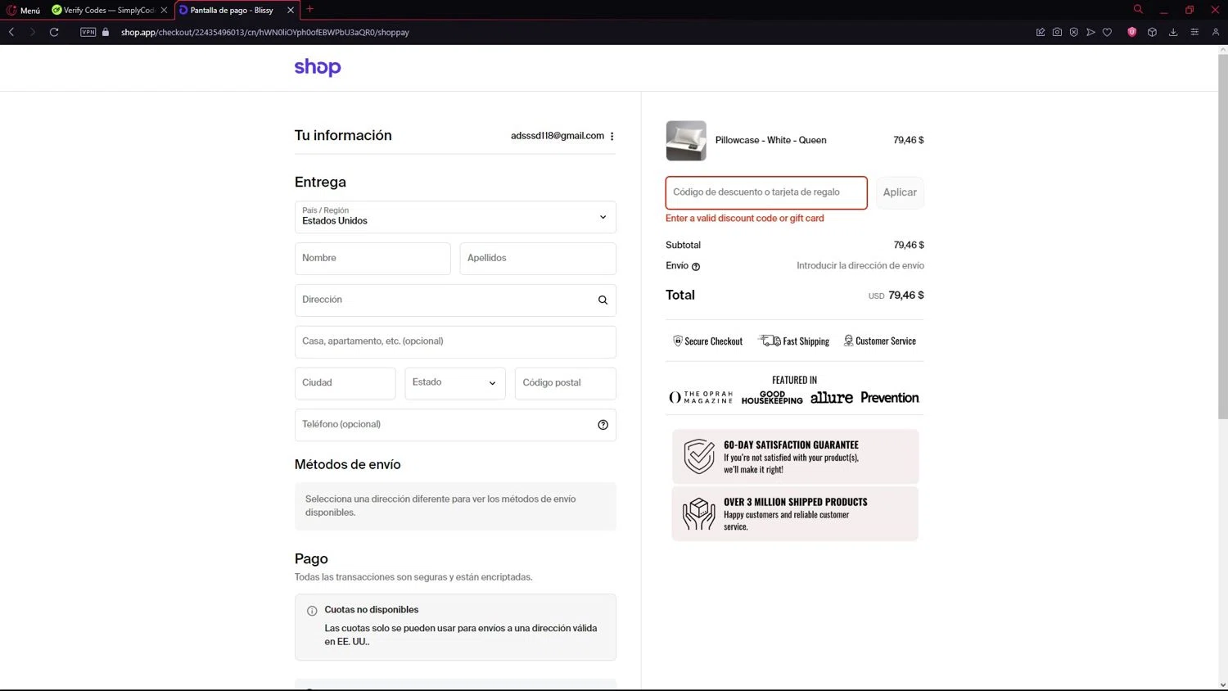Open the user profile icon in toolbar
The width and height of the screenshot is (1228, 691).
[1216, 32]
